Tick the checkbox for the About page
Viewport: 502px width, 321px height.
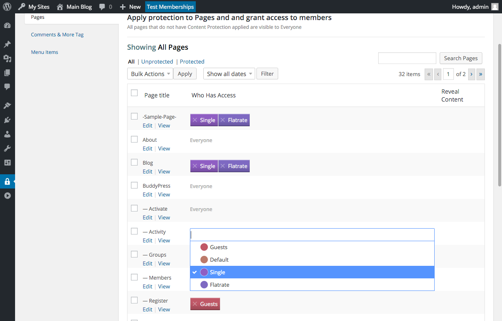tap(134, 139)
